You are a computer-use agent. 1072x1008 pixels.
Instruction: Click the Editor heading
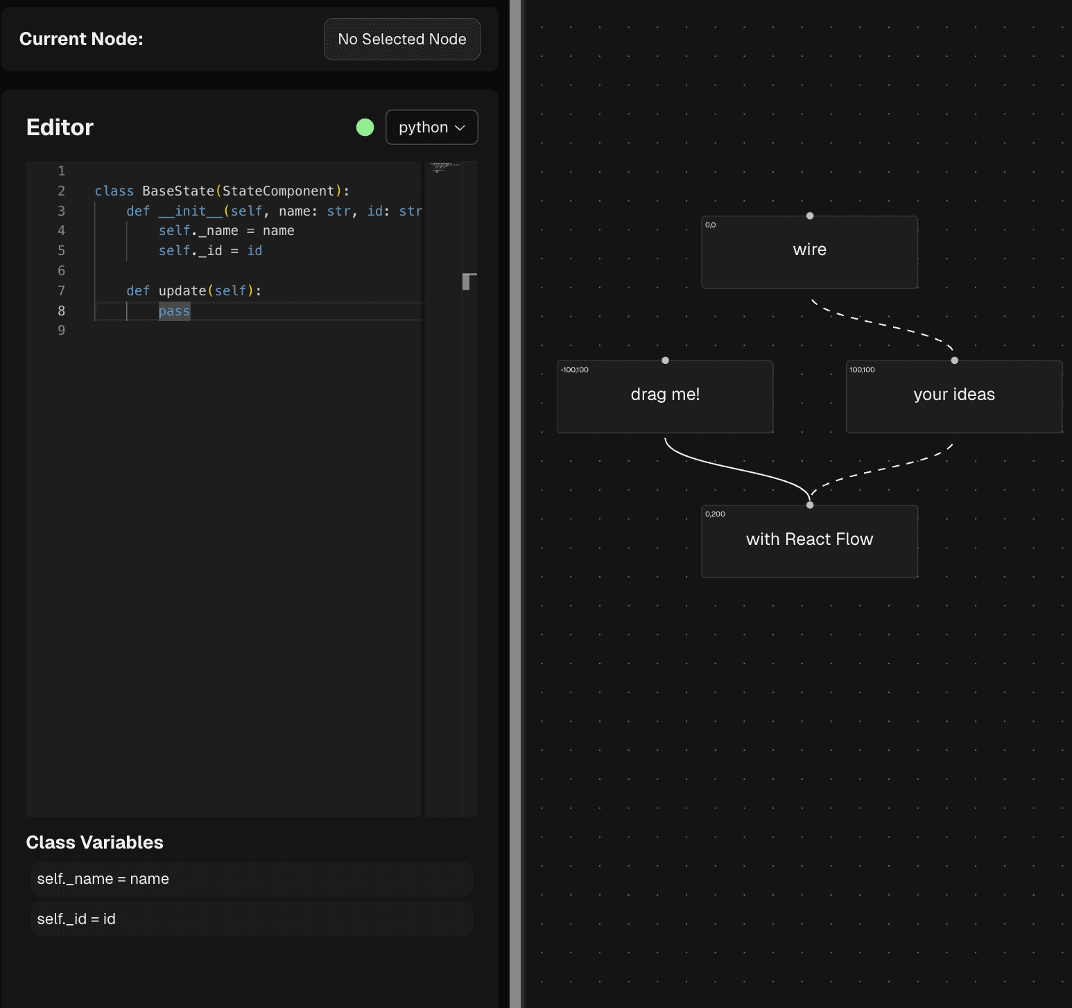(x=60, y=128)
